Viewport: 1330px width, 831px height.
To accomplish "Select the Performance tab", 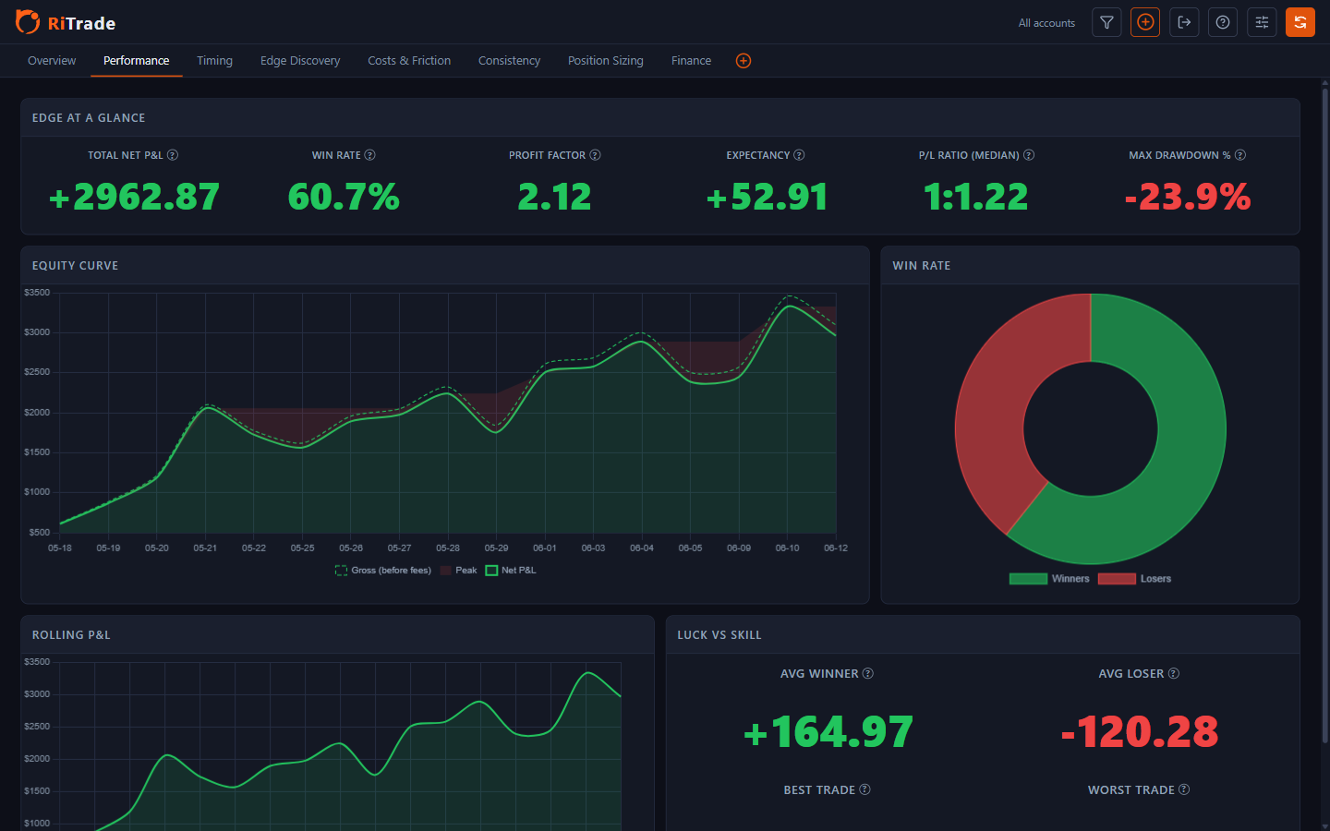I will coord(136,61).
